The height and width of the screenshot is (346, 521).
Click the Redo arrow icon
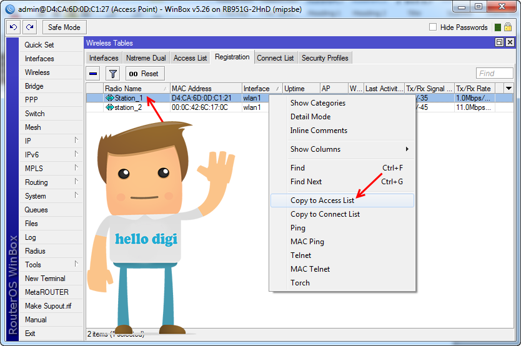[x=30, y=27]
